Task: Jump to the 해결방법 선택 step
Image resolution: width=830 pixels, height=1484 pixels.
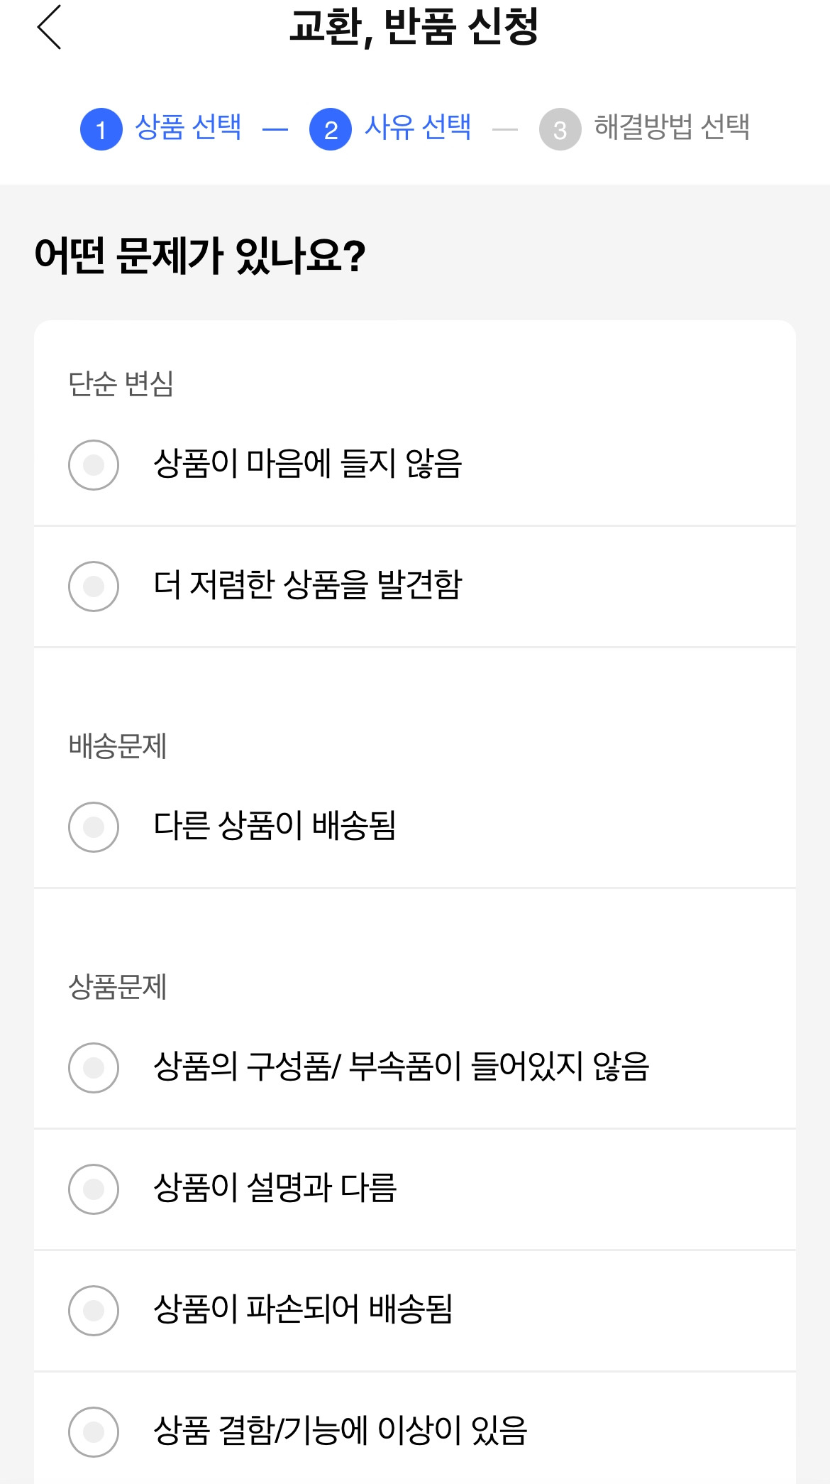Action: (672, 128)
